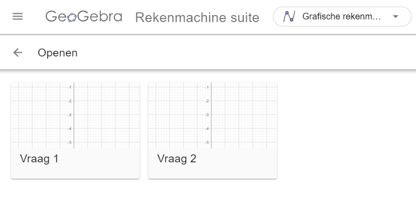
Task: Open the Vraag 1 preview thumbnail
Action: coord(75,116)
